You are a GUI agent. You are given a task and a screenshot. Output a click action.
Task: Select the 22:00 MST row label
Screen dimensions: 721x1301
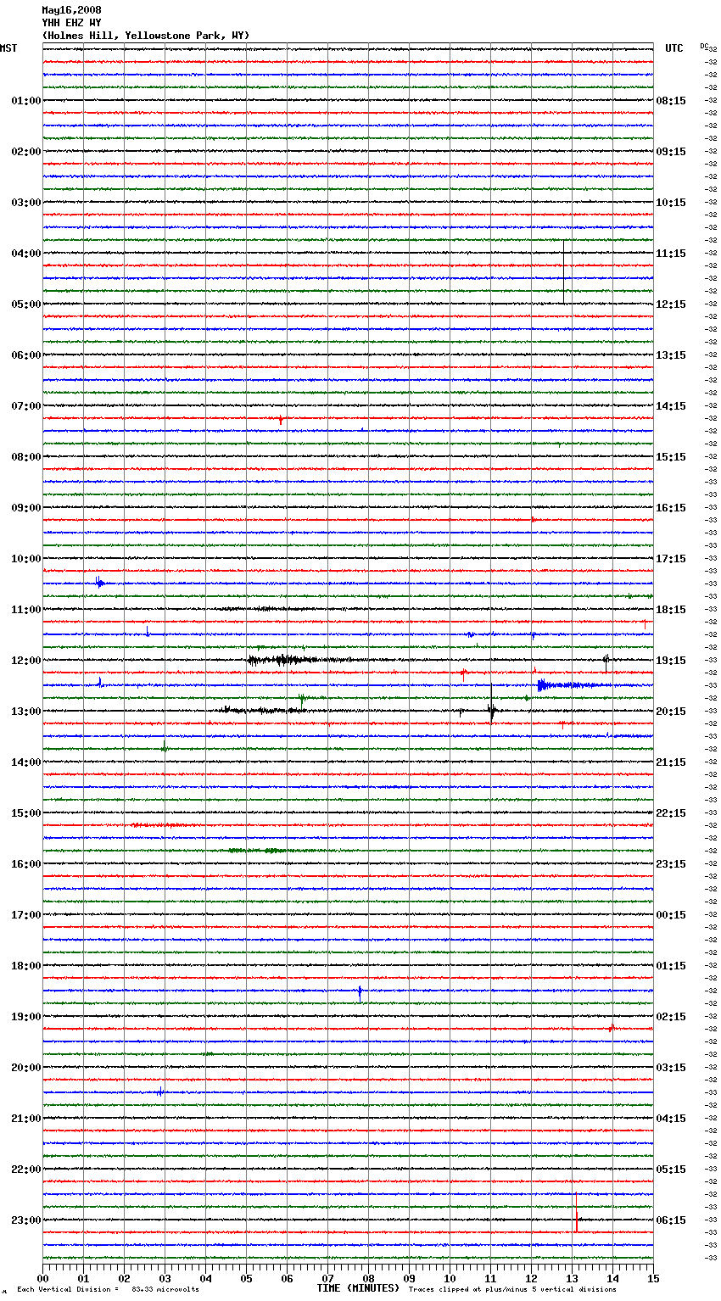tap(26, 1170)
